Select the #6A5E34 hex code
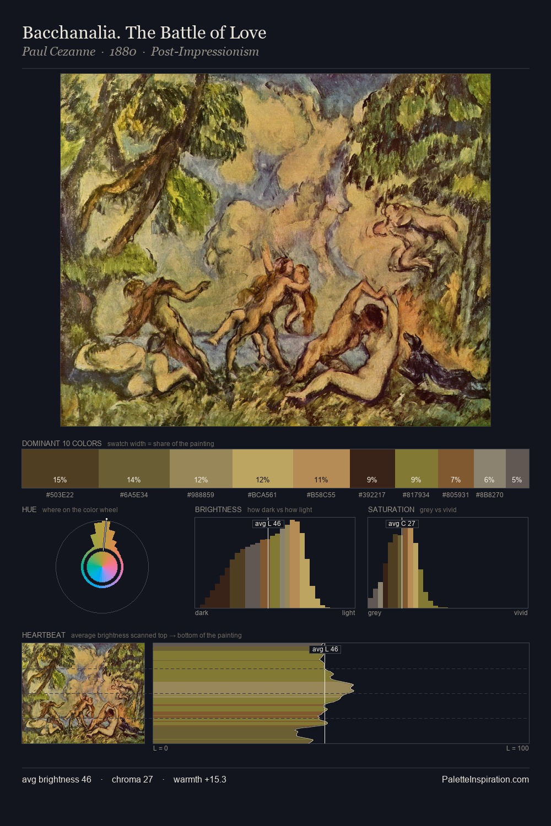The width and height of the screenshot is (551, 826). [x=134, y=495]
